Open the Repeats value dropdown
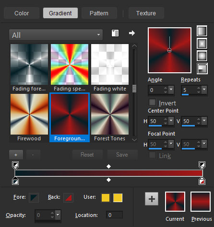214x227 pixels. [204, 90]
